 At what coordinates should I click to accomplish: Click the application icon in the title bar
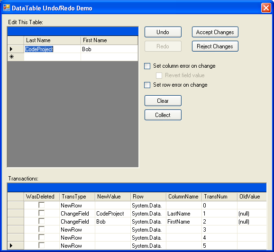point(7,8)
